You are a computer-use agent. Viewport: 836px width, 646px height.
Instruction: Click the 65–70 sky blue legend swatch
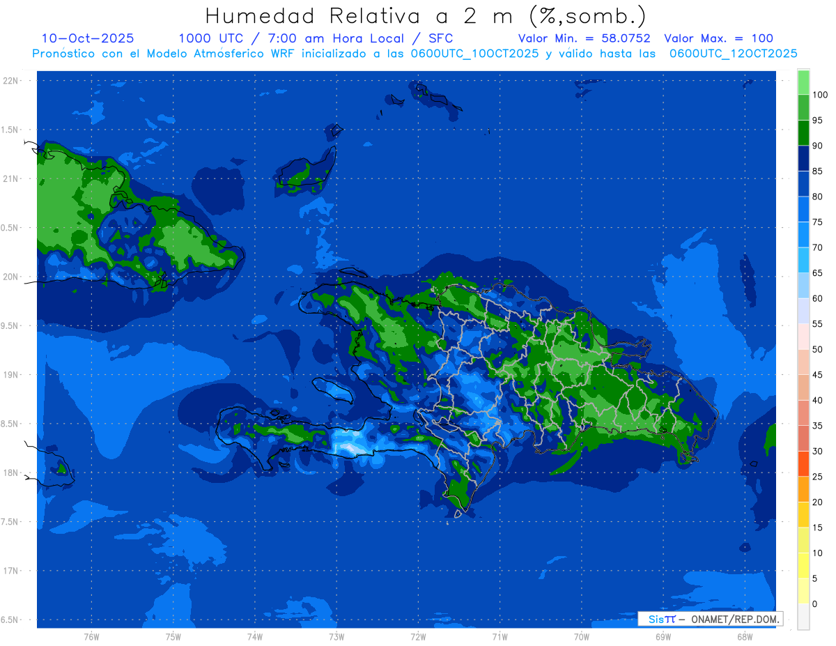[803, 260]
